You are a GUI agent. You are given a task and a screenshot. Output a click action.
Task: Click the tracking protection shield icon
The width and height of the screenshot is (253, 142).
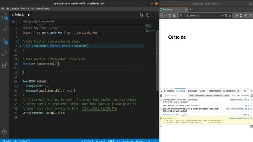181,15
